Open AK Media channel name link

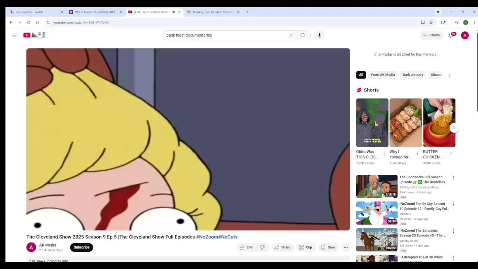click(x=48, y=245)
